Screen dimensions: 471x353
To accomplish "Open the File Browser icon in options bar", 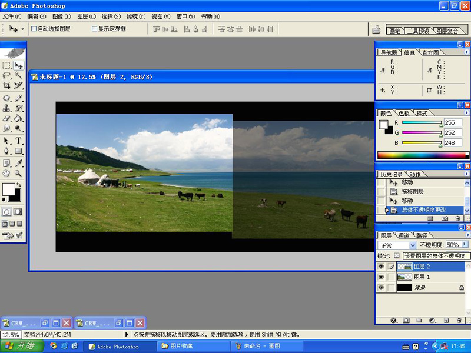I will [x=376, y=29].
